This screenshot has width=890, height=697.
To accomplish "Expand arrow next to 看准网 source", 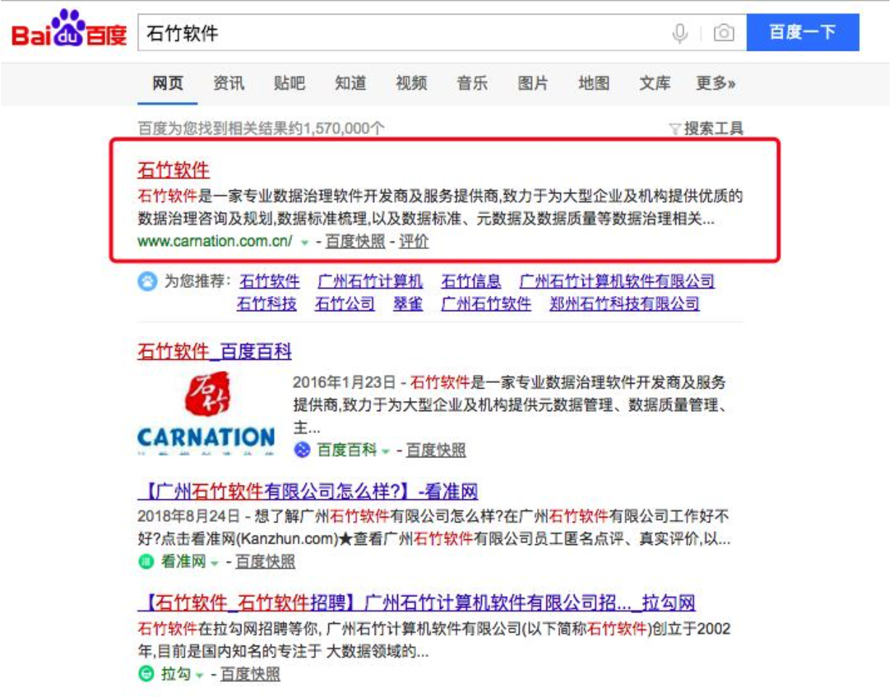I will pyautogui.click(x=215, y=562).
